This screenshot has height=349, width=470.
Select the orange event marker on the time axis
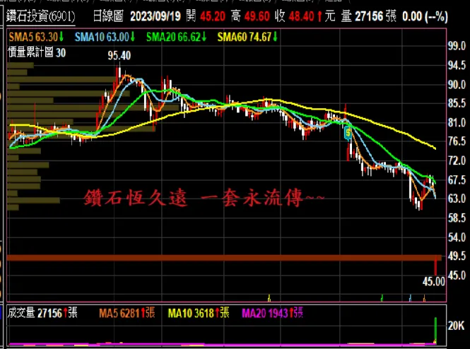[x=424, y=297]
